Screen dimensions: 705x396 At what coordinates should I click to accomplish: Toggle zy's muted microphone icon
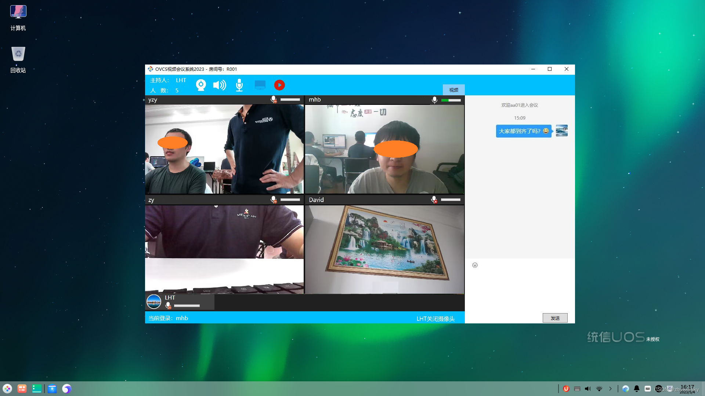[x=274, y=199]
